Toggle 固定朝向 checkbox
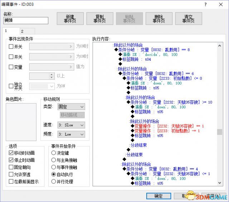This screenshot has height=202, width=229. click(x=11, y=167)
